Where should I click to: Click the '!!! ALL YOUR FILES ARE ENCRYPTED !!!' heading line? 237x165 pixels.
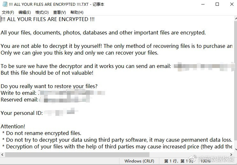pos(48,19)
